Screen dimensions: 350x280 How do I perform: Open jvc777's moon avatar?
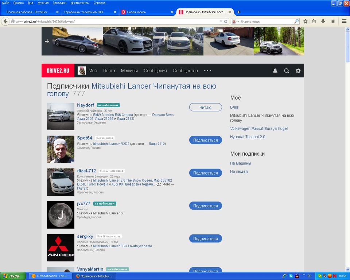point(61,215)
